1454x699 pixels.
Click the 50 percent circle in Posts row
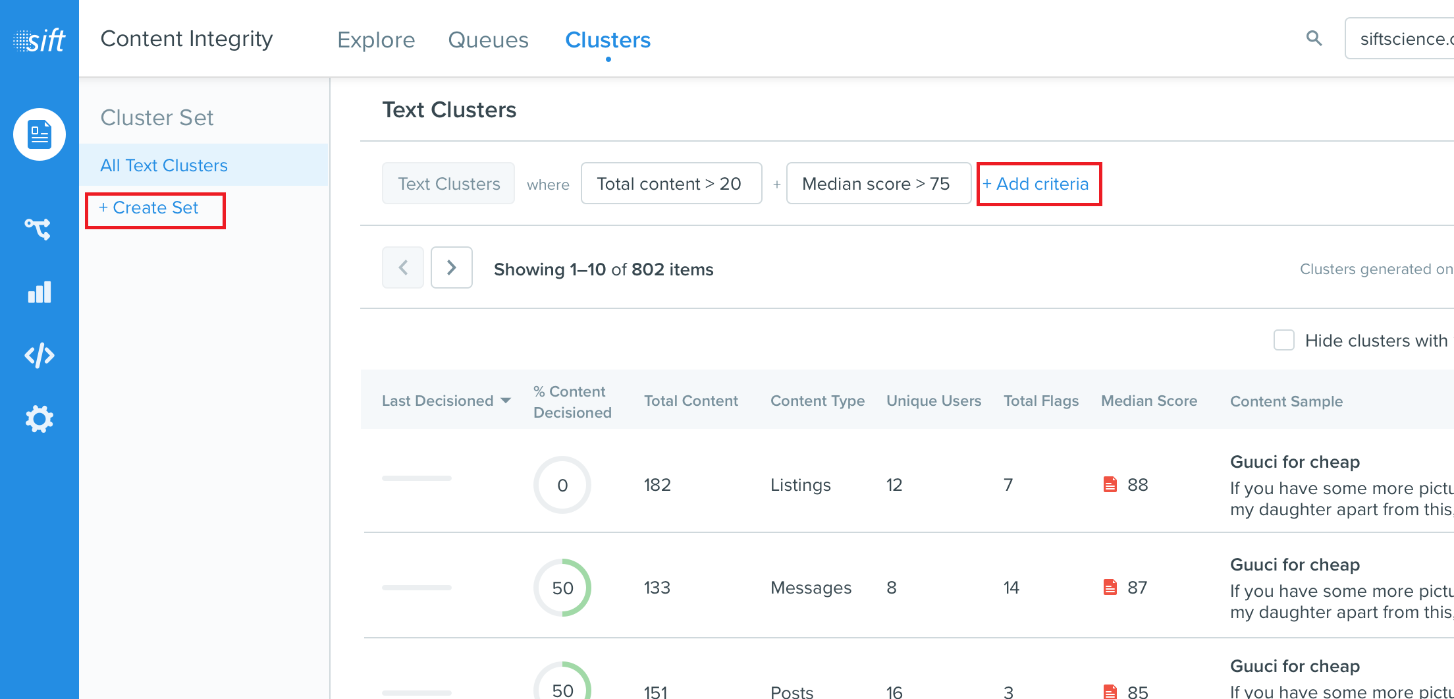[x=562, y=681]
